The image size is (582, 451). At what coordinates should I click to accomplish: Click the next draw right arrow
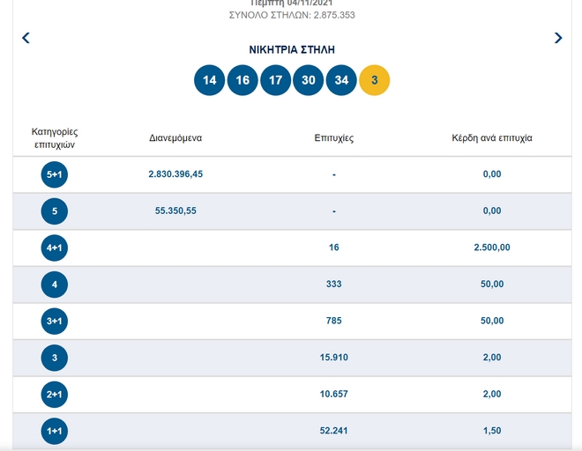557,38
